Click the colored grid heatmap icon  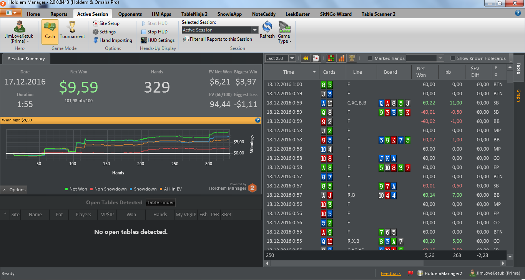click(331, 58)
